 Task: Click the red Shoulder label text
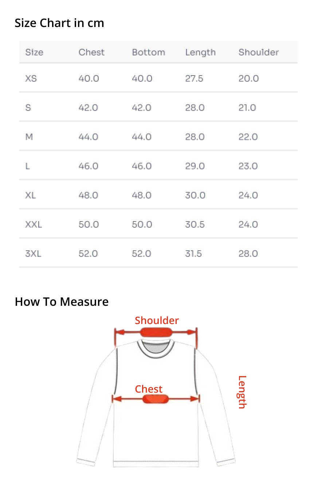[157, 320]
